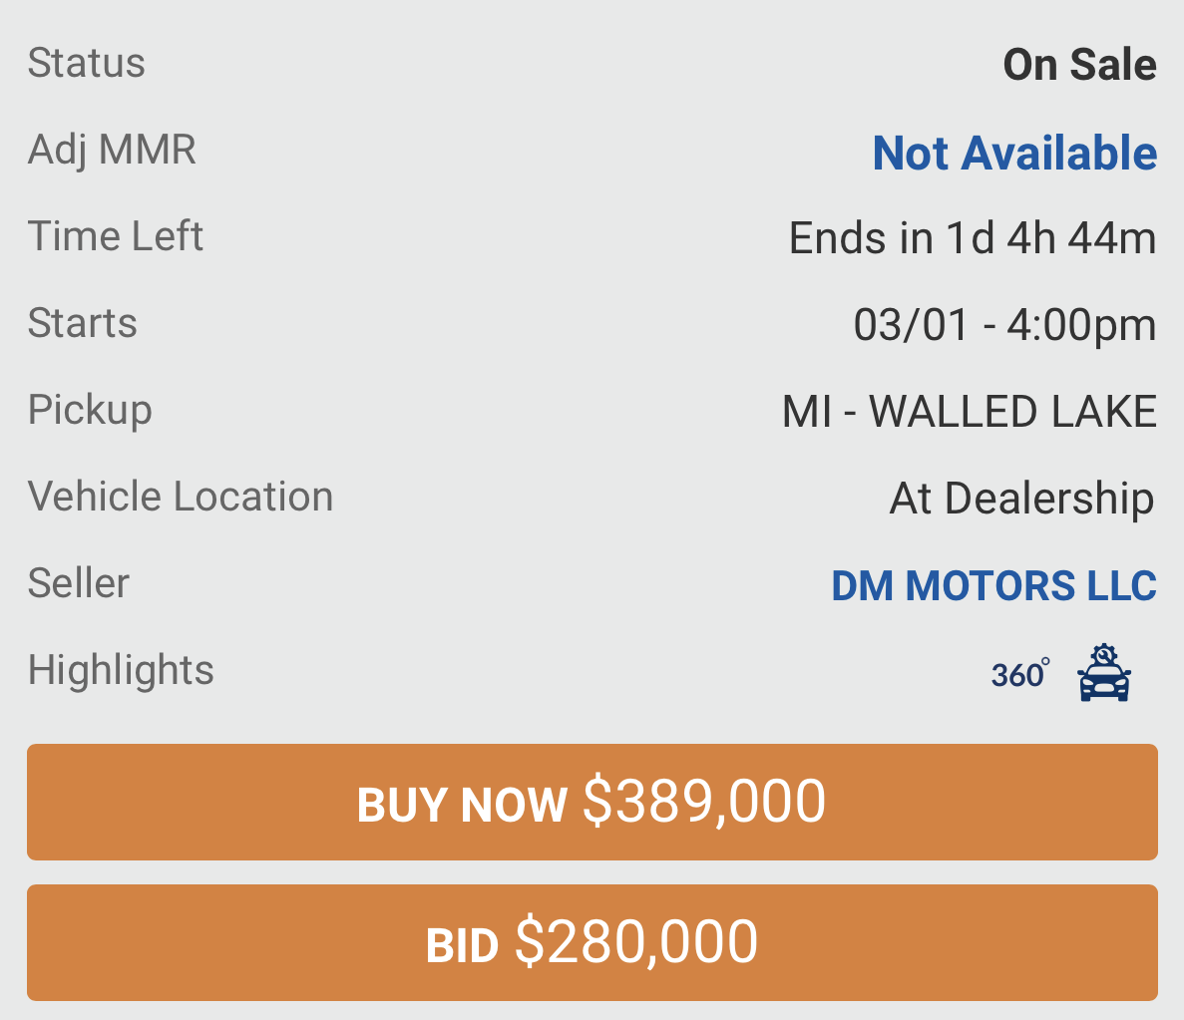Click the Time Left row label
Viewport: 1184px width, 1020px height.
pyautogui.click(x=116, y=236)
